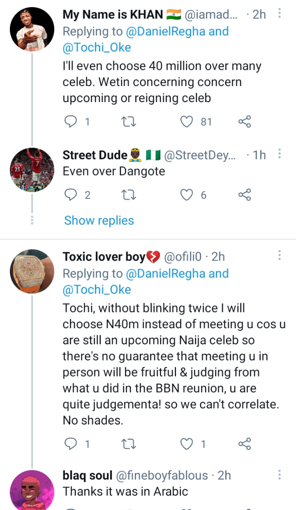Viewport: 296px width, 510px height.
Task: Reply to Toxic lover boy's tweet
Action: pos(71,444)
